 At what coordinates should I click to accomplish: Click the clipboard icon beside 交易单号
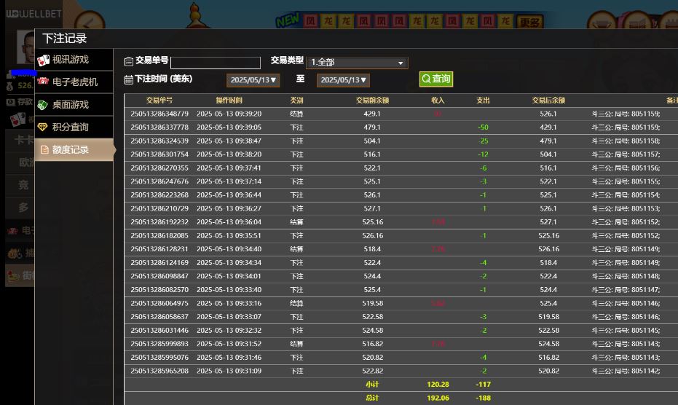[x=129, y=62]
